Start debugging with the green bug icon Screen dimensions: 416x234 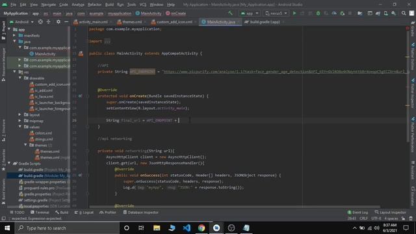318,13
